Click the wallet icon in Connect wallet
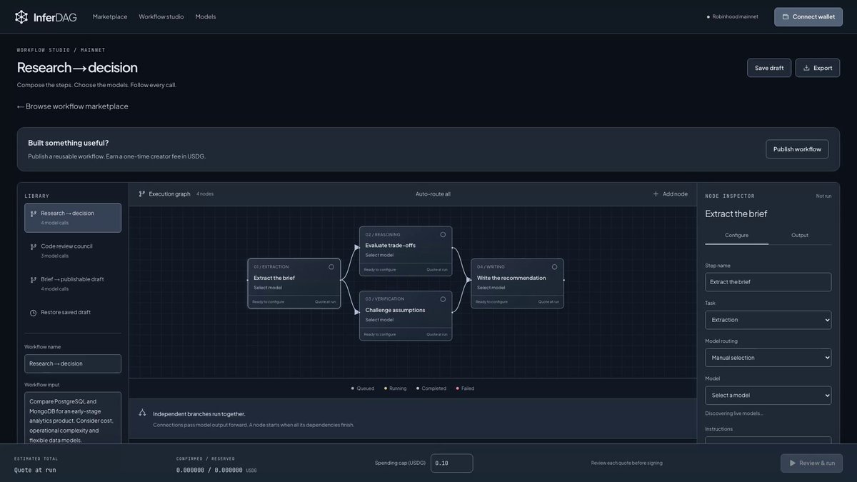Image resolution: width=857 pixels, height=482 pixels. coord(786,16)
